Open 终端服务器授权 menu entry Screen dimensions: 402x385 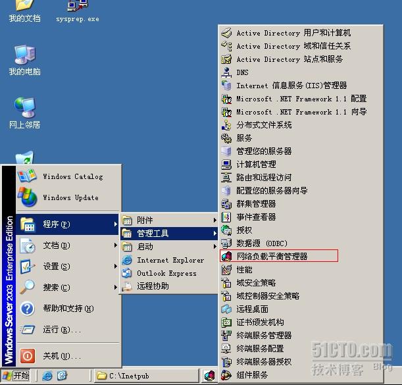pos(301,362)
